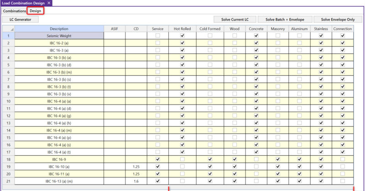365x191 pixels.
Task: Select the IBC 16-4 (a) (h) description cell
Action: tap(59, 123)
